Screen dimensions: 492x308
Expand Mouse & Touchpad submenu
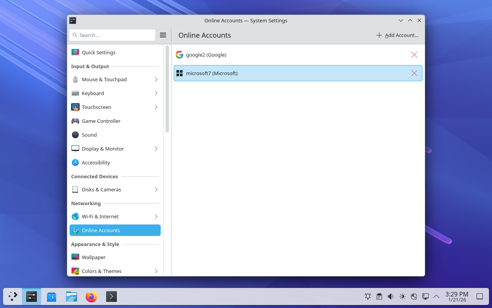tap(156, 79)
